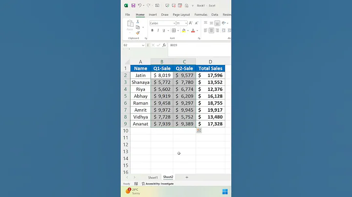Cancel the formula bar entry with X
This screenshot has width=352, height=197.
pos(153,45)
